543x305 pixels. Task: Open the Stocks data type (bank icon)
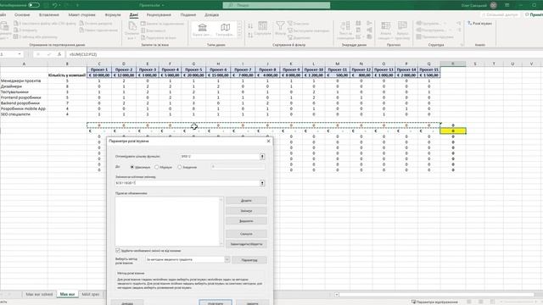click(202, 28)
